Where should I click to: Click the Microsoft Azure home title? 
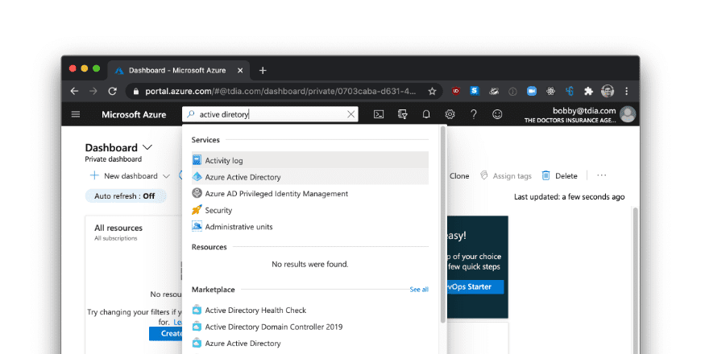(134, 114)
